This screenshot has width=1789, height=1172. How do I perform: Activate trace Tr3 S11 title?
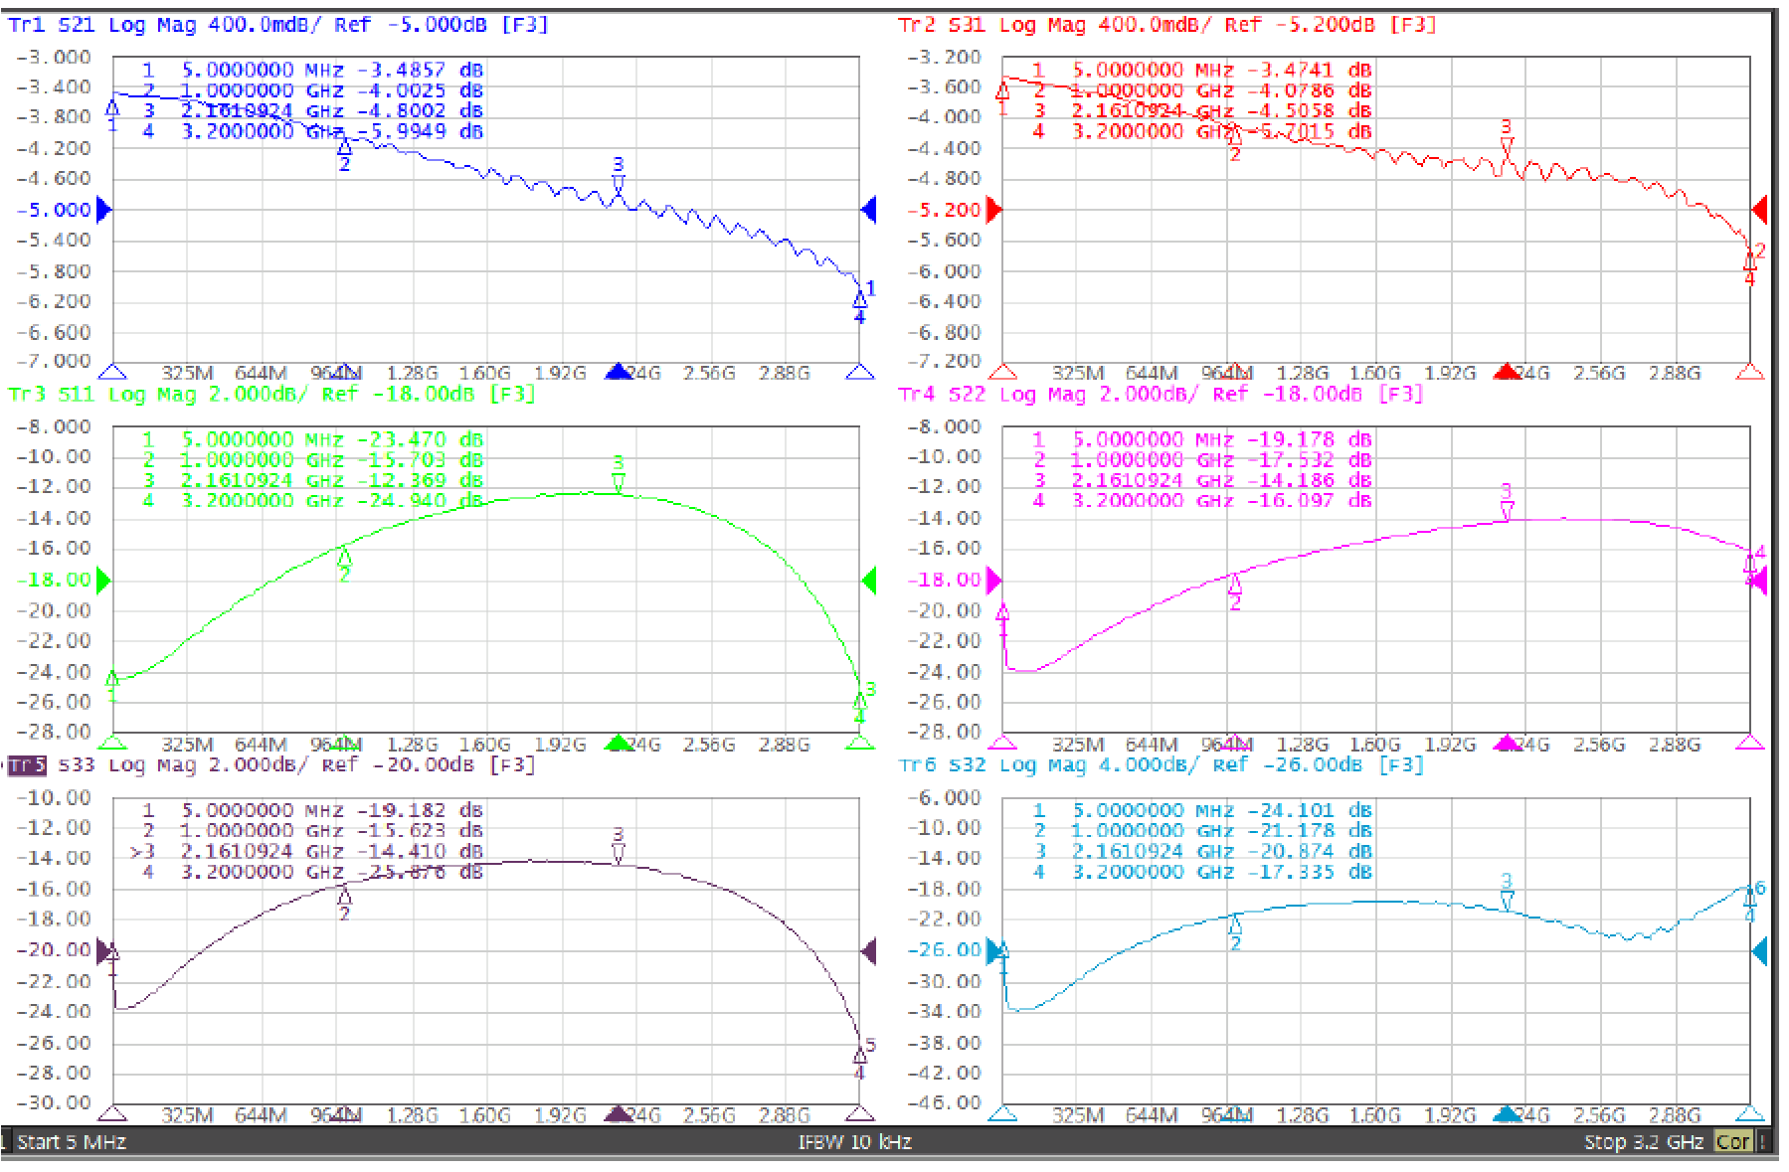tap(51, 395)
